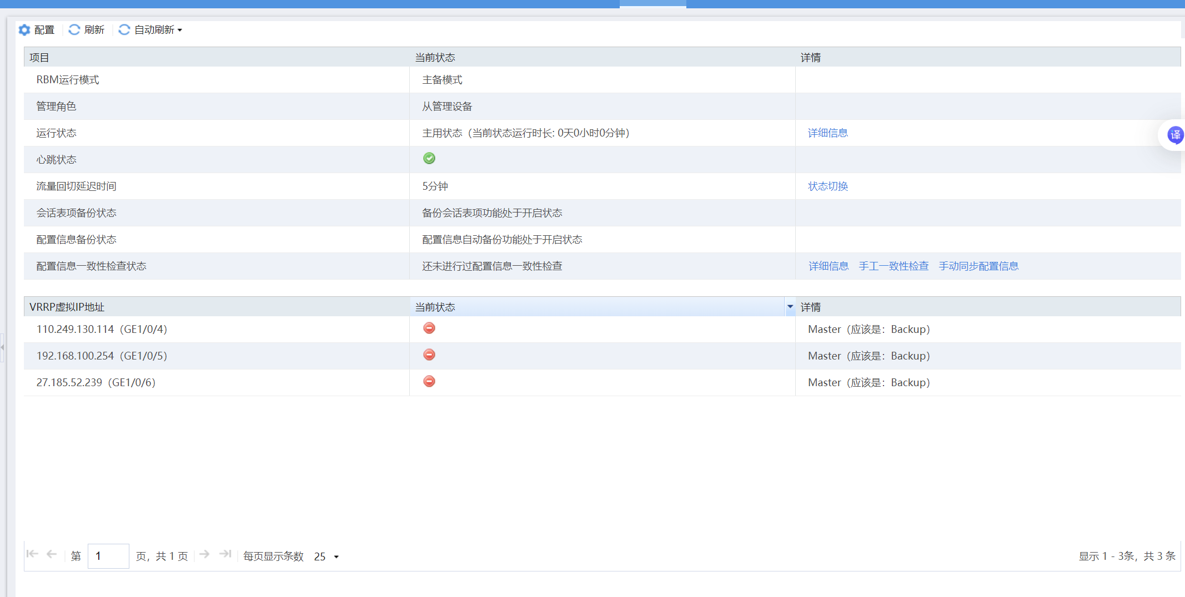Select the 27.185.52.239 (GE1/0/6) row
The image size is (1185, 597).
[x=602, y=383]
